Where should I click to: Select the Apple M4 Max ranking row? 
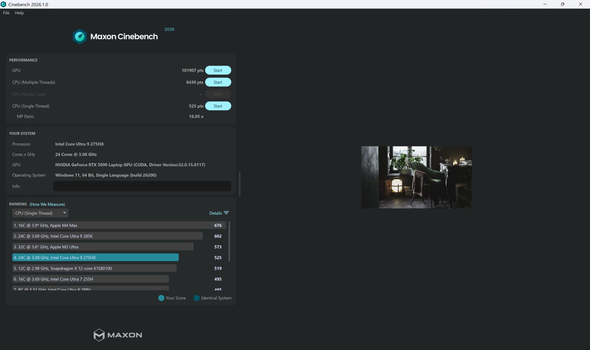[x=119, y=225]
